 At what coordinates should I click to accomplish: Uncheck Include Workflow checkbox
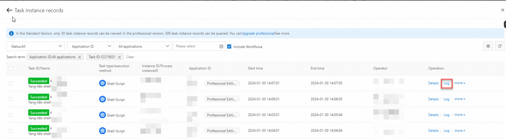229,47
